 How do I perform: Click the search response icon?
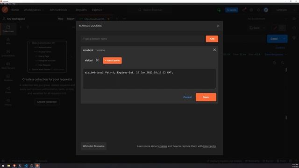pyautogui.click(x=282, y=63)
